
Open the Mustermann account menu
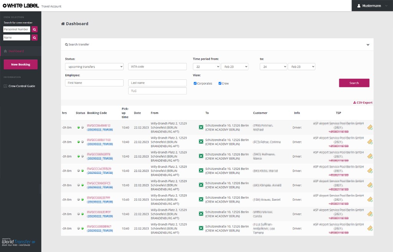pos(372,6)
